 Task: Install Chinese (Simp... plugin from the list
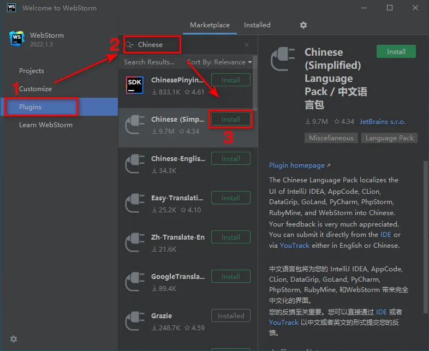pyautogui.click(x=231, y=120)
